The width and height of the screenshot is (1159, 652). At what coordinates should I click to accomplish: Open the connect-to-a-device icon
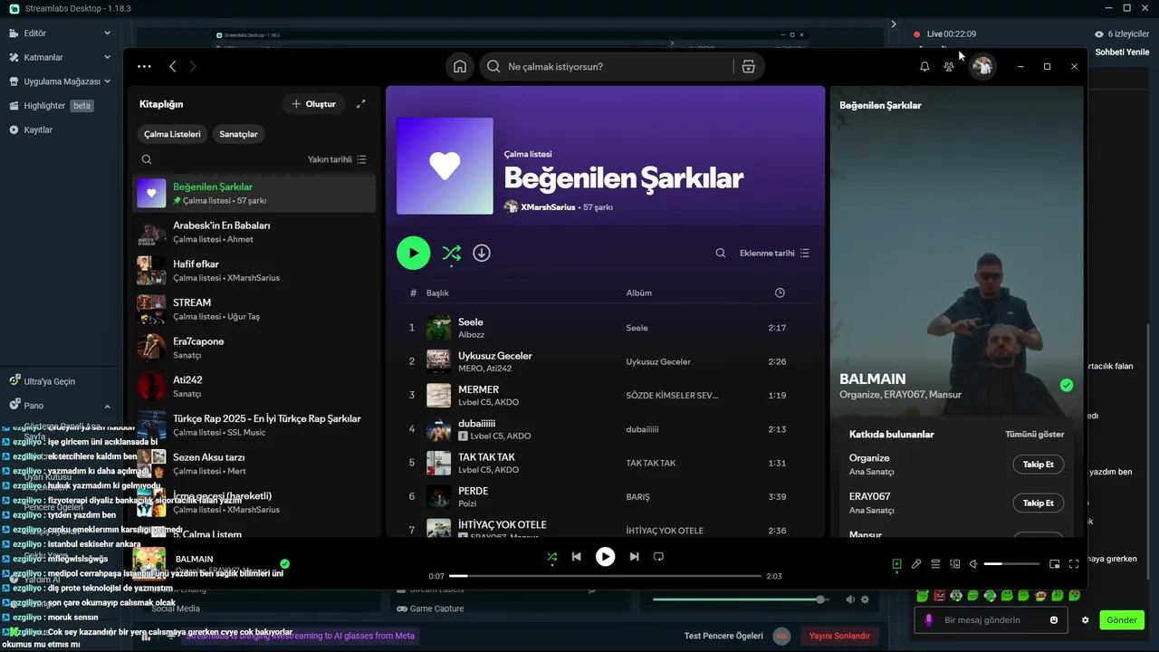[954, 564]
